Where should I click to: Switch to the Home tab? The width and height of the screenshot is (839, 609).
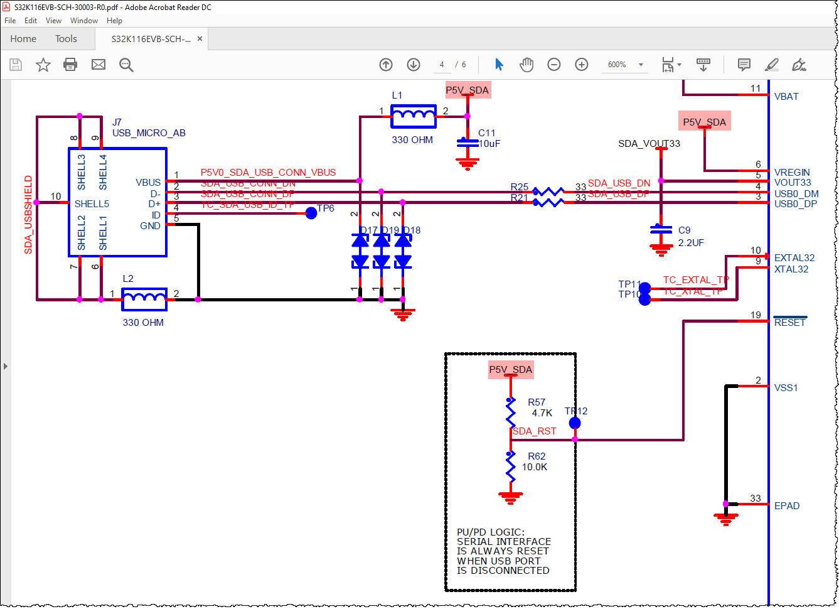[x=23, y=39]
